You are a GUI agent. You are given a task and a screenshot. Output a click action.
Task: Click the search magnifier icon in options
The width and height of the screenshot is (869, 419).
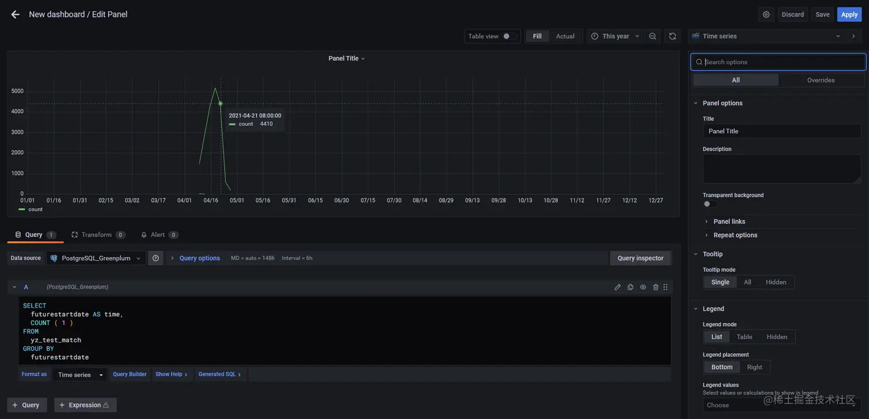click(699, 62)
